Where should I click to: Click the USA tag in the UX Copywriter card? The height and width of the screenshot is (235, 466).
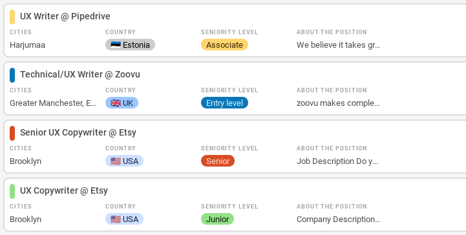[125, 220]
